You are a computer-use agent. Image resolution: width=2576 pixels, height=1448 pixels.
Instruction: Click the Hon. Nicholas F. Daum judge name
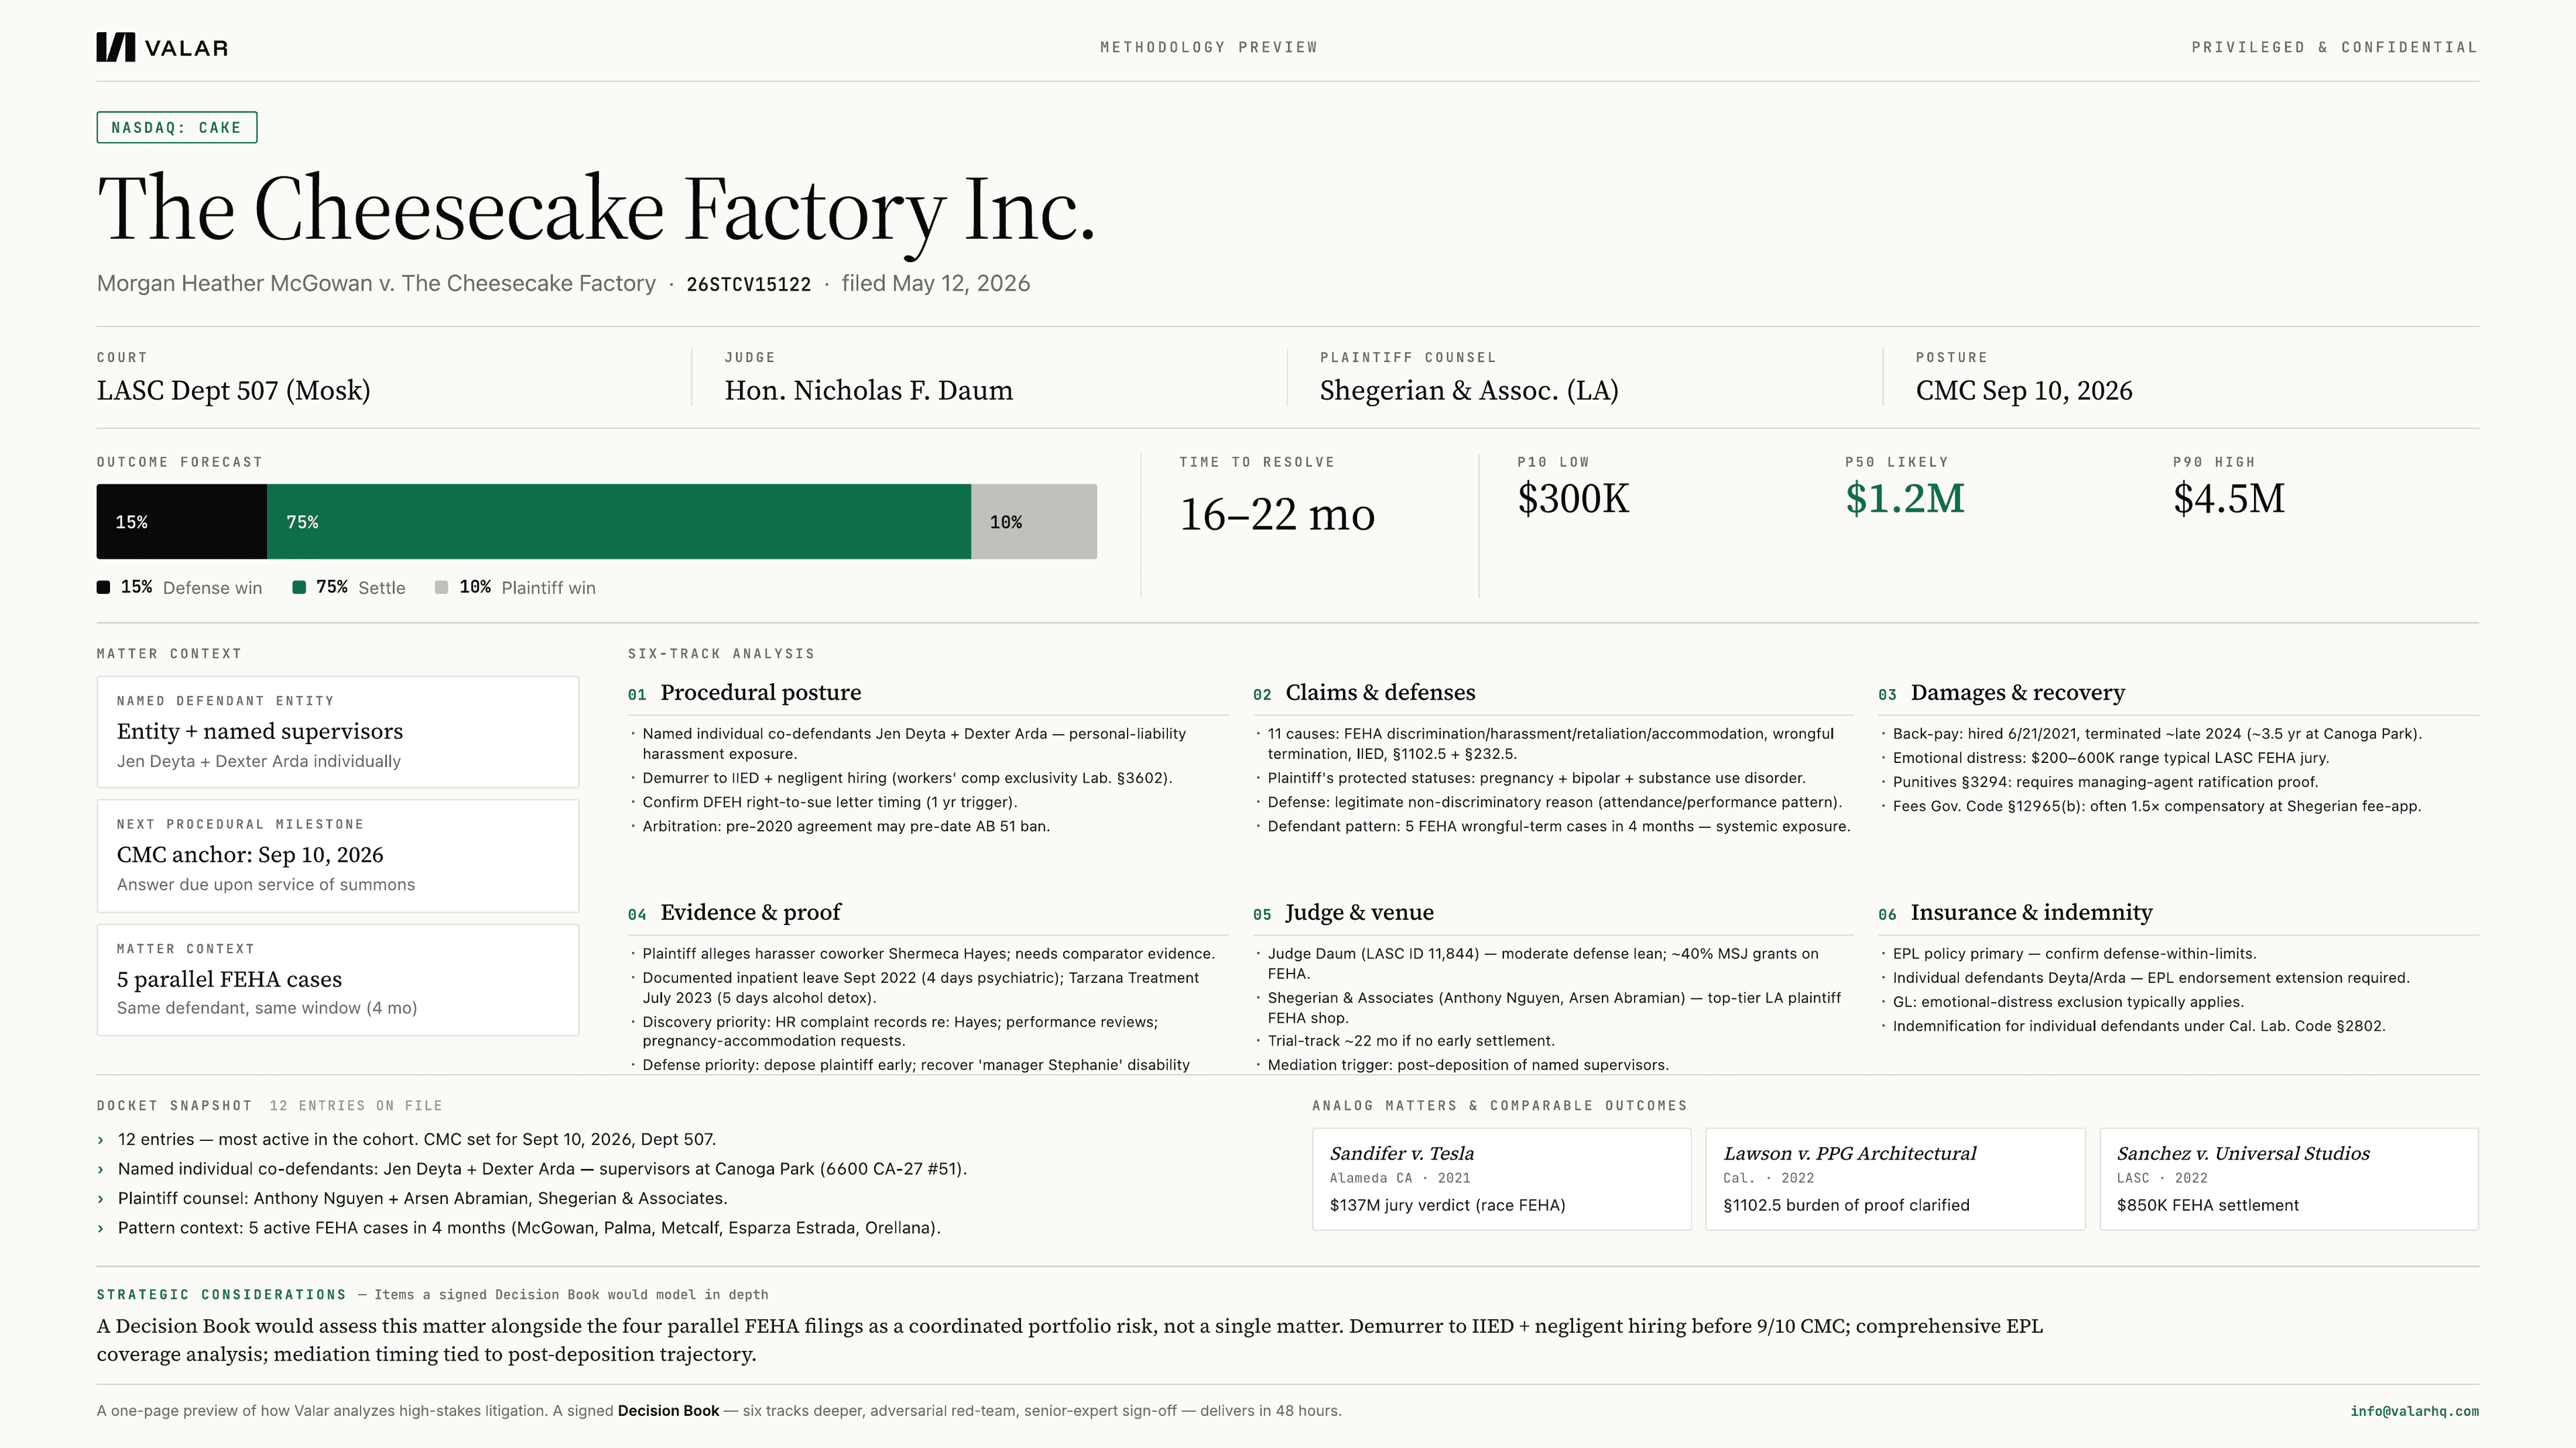tap(869, 391)
